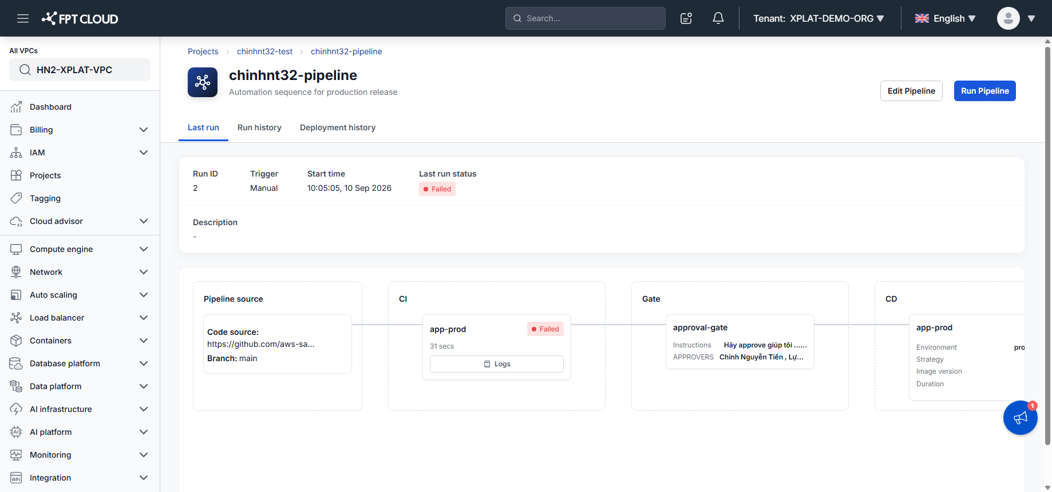1052x492 pixels.
Task: Click the HN2-XPLAT-VPC selector field
Action: pyautogui.click(x=80, y=70)
